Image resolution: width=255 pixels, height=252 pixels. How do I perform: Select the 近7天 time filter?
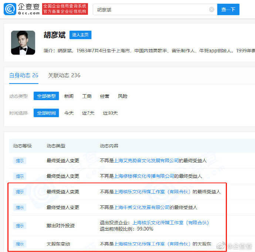pos(88,113)
